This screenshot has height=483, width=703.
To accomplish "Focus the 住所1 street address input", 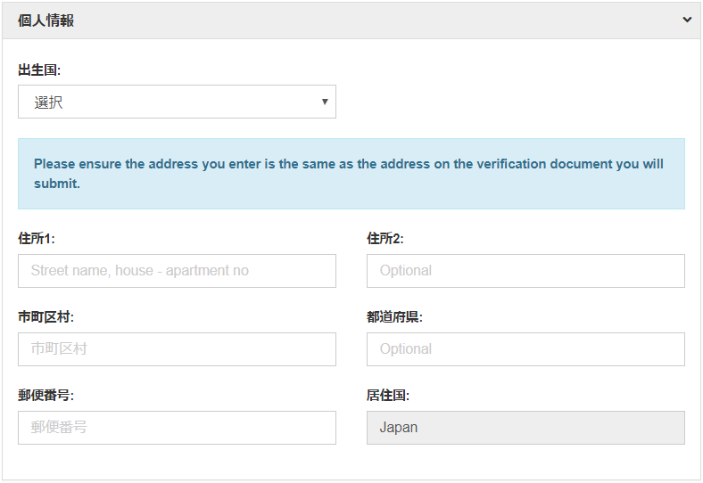I will (177, 271).
